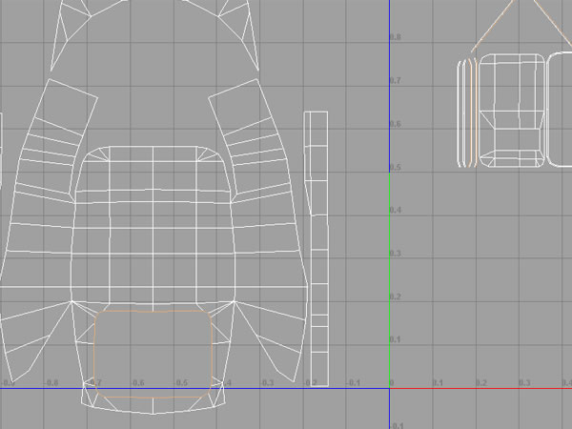Click the red horizontal U axis line
The image size is (572, 429).
(x=480, y=389)
